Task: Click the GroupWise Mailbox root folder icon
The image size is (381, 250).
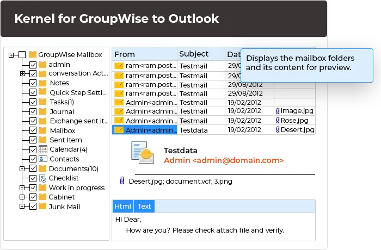Action: pyautogui.click(x=33, y=54)
